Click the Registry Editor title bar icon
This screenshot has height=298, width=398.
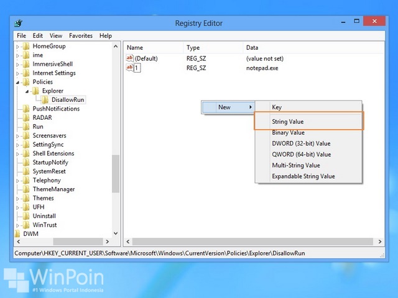(x=18, y=24)
